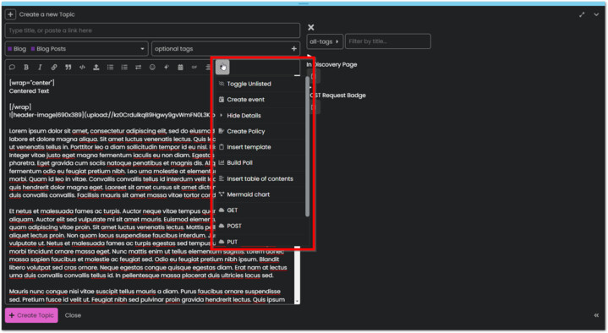The image size is (608, 333).
Task: Click the plus icon beside Create a new Topic
Action: click(x=10, y=14)
